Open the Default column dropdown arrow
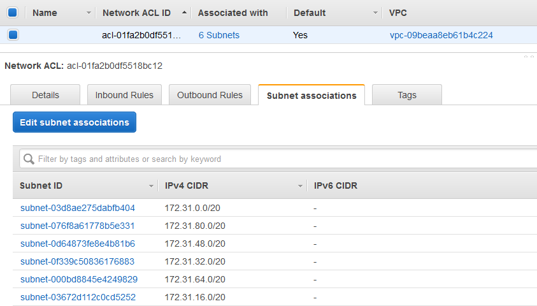This screenshot has width=537, height=306. (375, 13)
